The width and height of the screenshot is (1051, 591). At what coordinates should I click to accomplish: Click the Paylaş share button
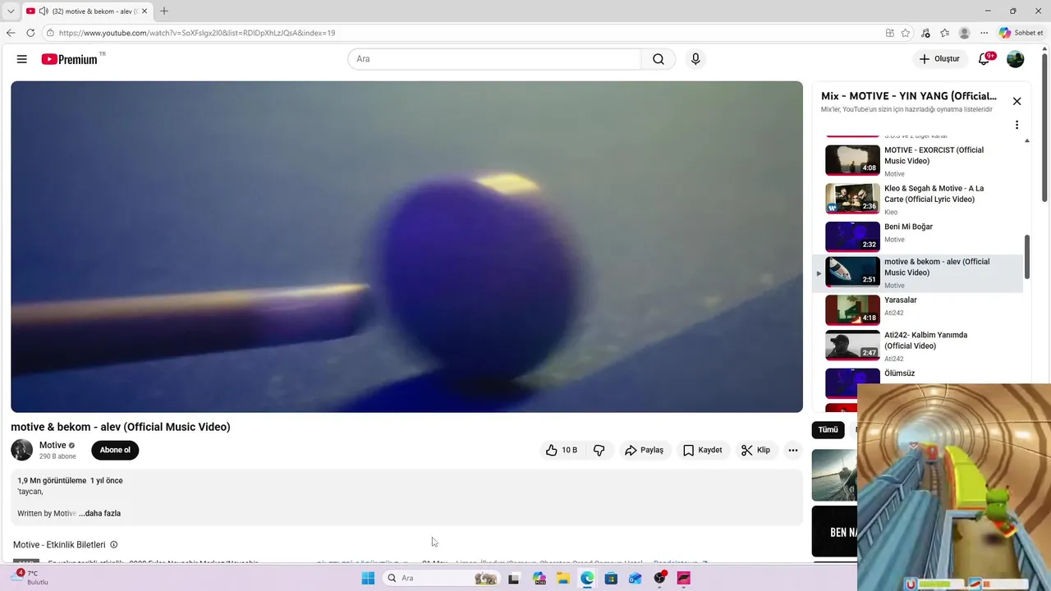point(645,450)
